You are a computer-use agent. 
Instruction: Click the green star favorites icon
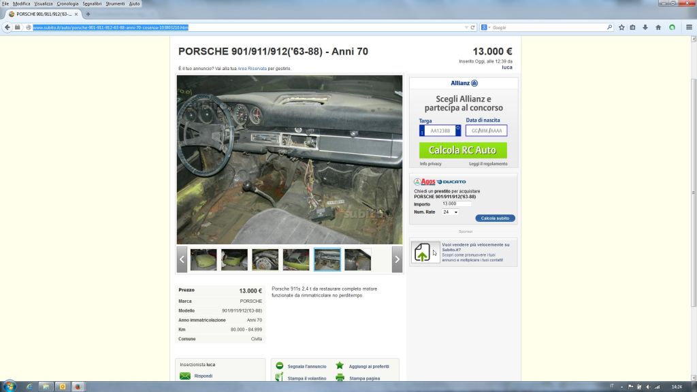point(340,365)
